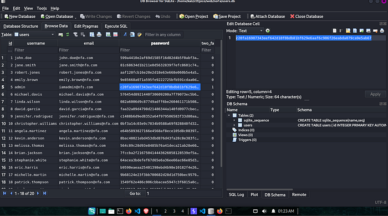Jump to the last record arrow
Screen dimensions: 388x216
(44, 193)
